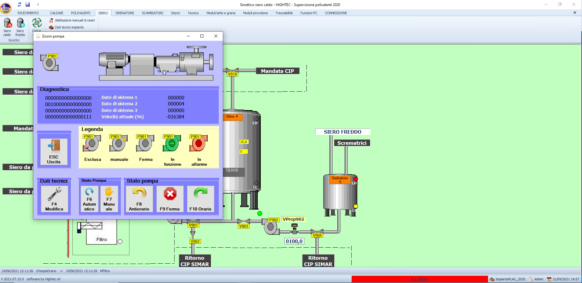This screenshot has height=283, width=582.
Task: Click the Silos 4 orange label
Action: (x=232, y=117)
